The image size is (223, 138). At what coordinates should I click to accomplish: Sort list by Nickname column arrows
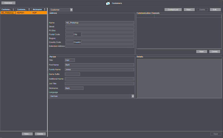45,9
